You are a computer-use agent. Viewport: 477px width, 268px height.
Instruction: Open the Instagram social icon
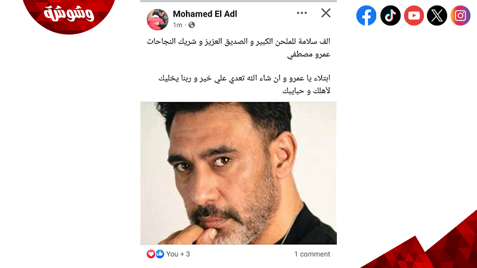click(x=460, y=15)
